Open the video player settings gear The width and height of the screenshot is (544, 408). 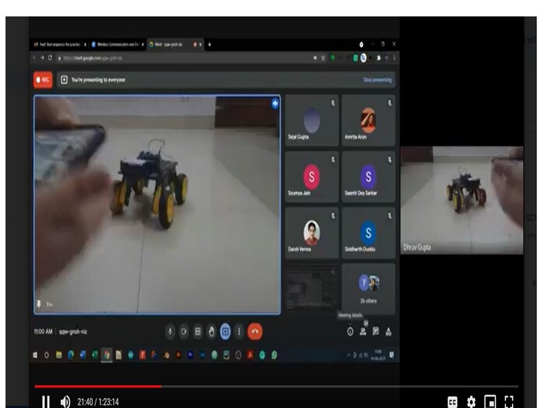[471, 402]
